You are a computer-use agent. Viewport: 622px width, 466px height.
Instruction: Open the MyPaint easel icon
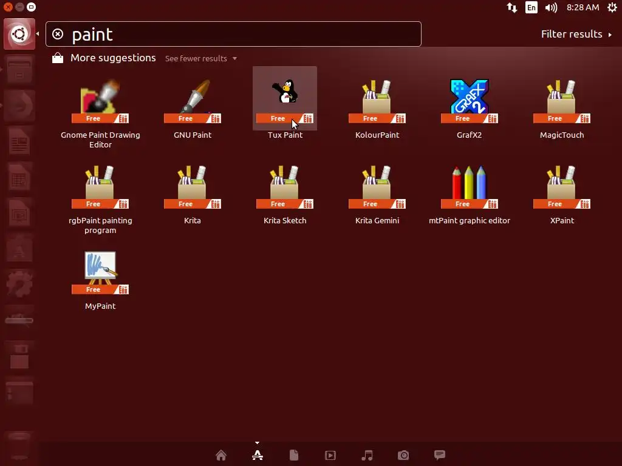(100, 272)
